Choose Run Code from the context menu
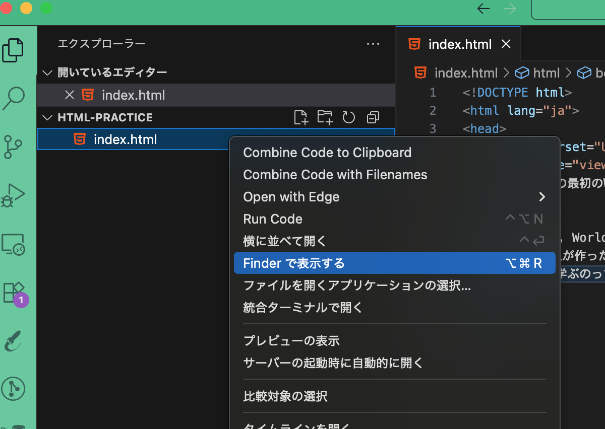The width and height of the screenshot is (605, 429). pyautogui.click(x=272, y=219)
